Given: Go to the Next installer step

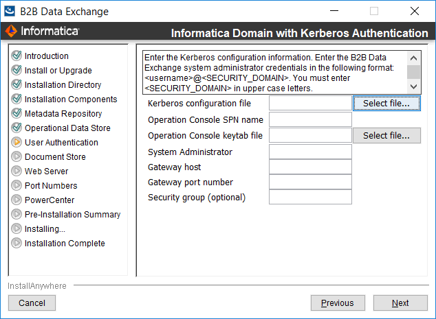Looking at the screenshot, I should [400, 303].
